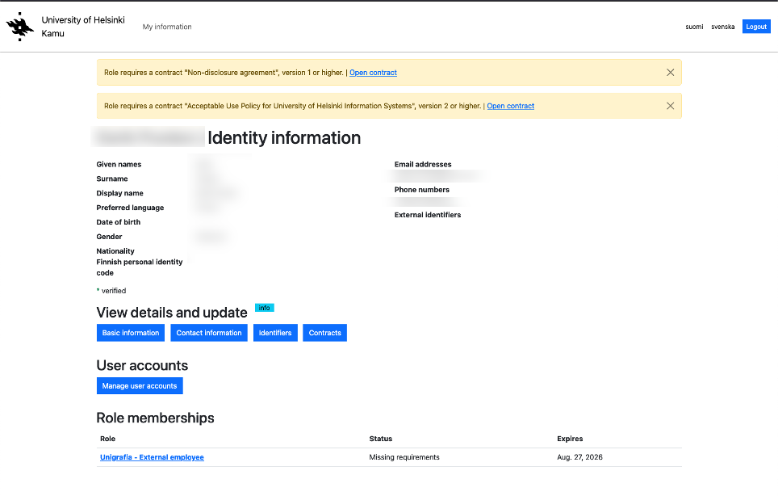Open Basic information details
778x496 pixels.
[x=131, y=333]
